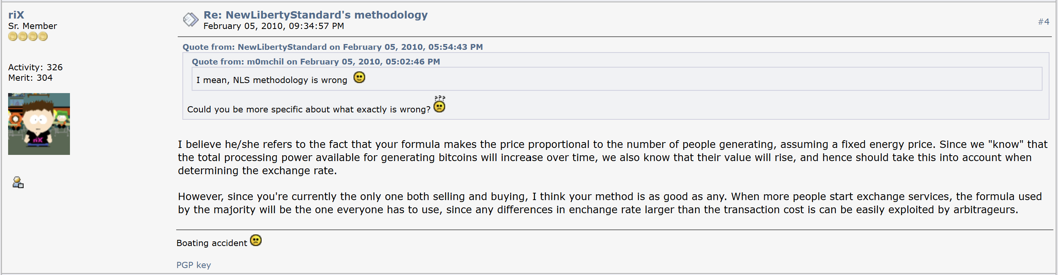Image resolution: width=1058 pixels, height=275 pixels.
Task: Open the Re: NewLibertyStandard's methodology title link
Action: point(315,15)
